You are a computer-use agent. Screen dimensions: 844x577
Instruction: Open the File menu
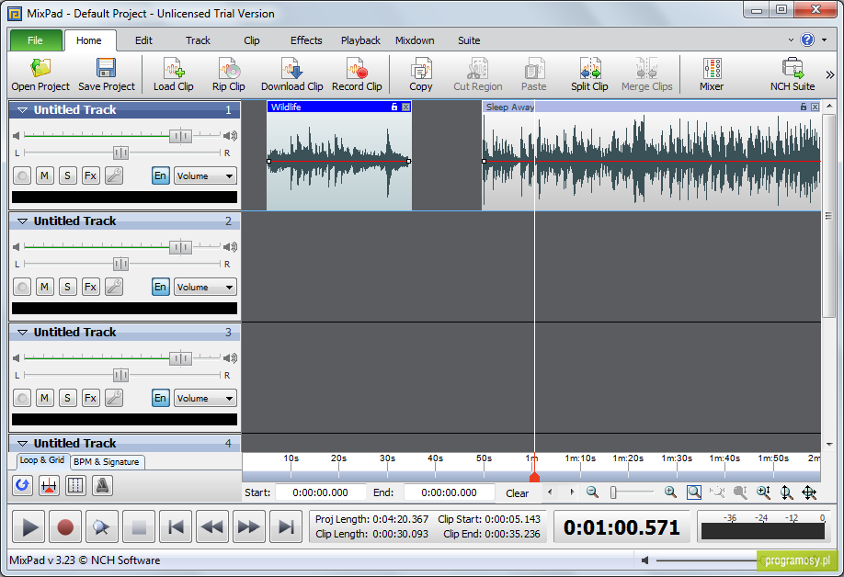[35, 40]
